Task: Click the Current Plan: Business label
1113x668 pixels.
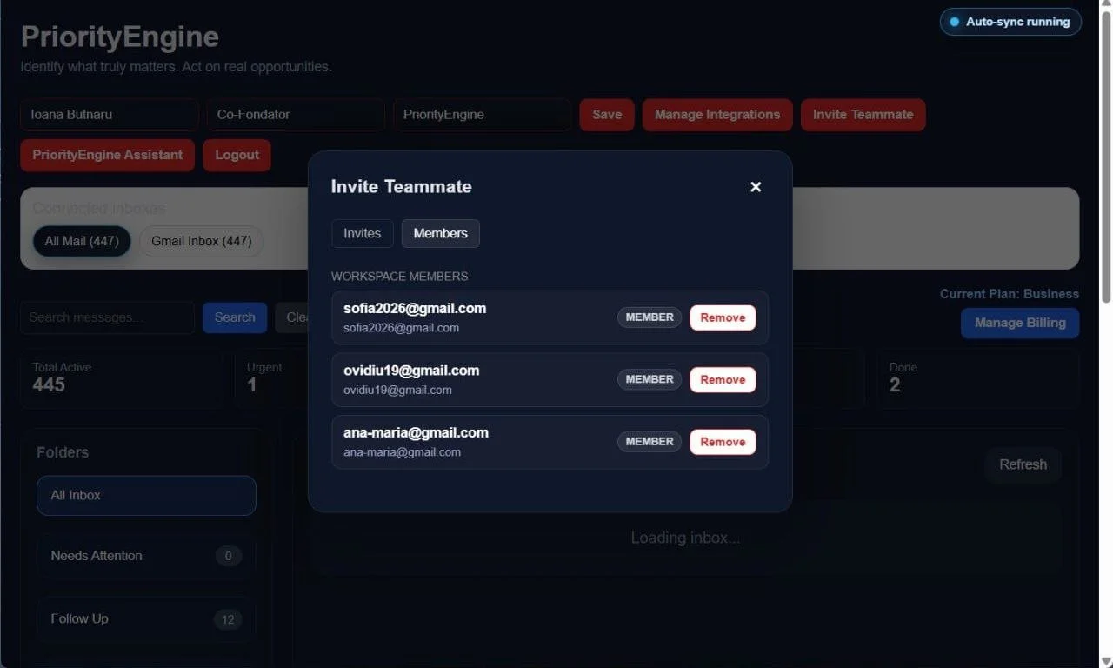Action: (1010, 294)
